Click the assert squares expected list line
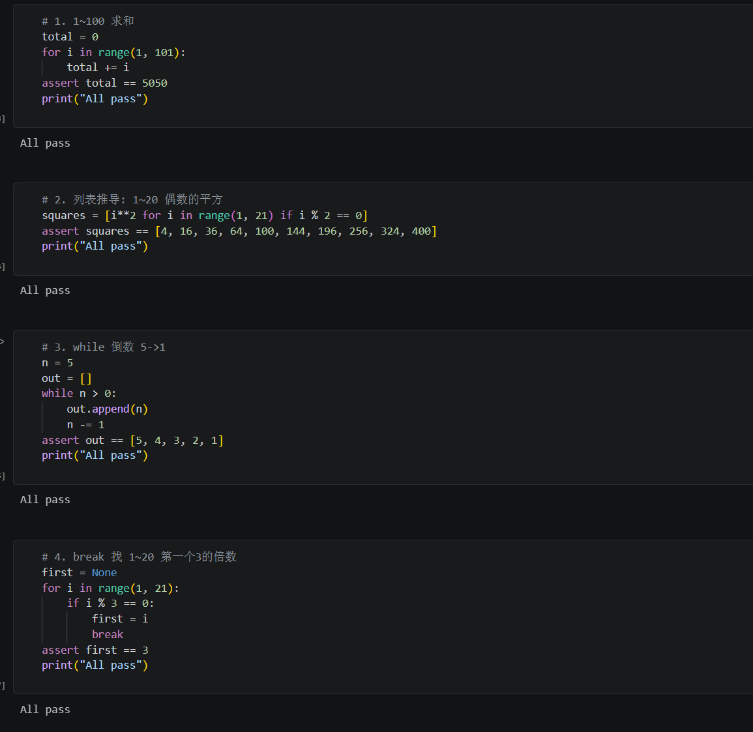The height and width of the screenshot is (732, 753). [239, 231]
